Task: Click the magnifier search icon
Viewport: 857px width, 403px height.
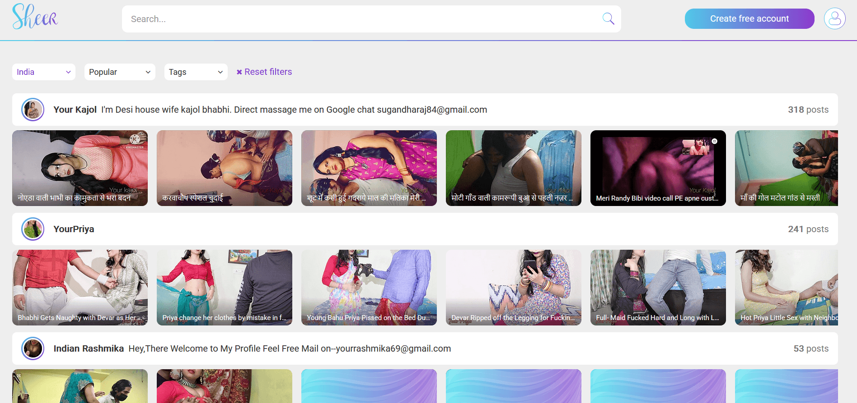Action: pos(608,19)
